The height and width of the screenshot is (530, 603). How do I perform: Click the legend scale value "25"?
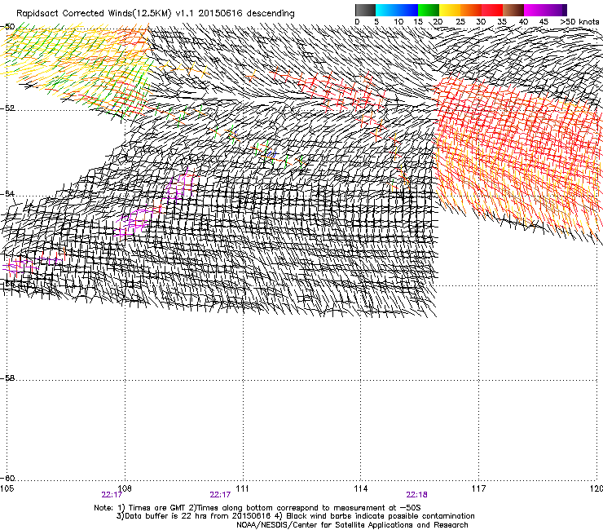pyautogui.click(x=460, y=22)
